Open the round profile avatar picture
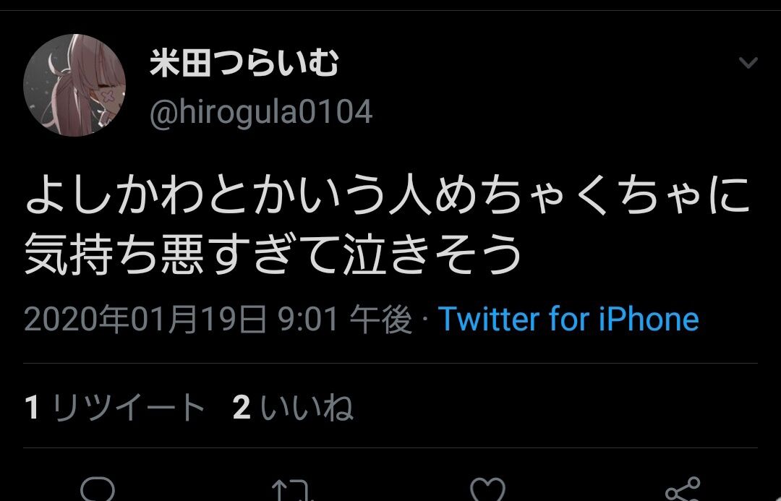This screenshot has width=781, height=501. coord(74,85)
